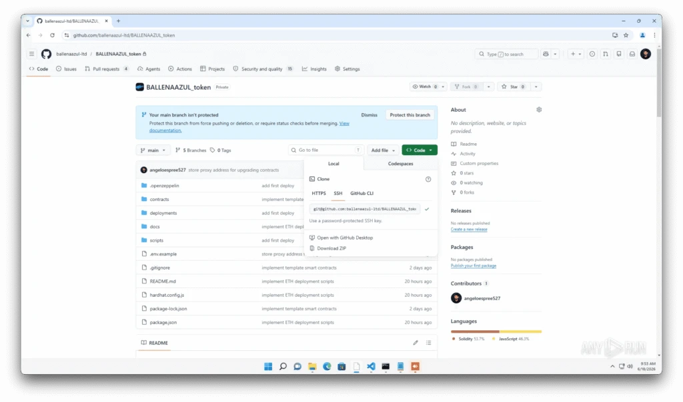Open File Explorer from taskbar
Viewport: 683px width, 402px height.
(312, 366)
